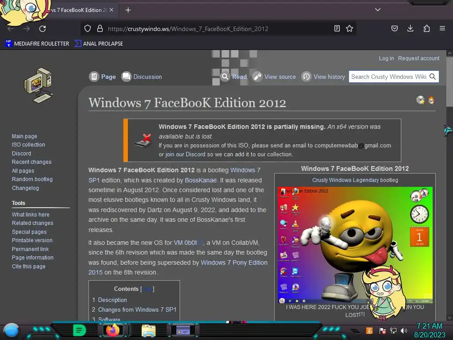The width and height of the screenshot is (453, 340).
Task: Select the Page tab
Action: coord(103,77)
